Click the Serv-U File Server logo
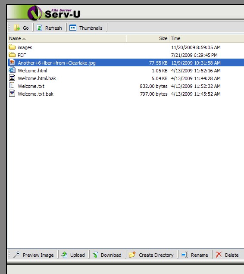Viewport: 244px width, 274px height. pyautogui.click(x=54, y=12)
